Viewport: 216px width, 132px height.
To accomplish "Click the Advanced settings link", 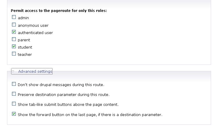I will point(35,71).
